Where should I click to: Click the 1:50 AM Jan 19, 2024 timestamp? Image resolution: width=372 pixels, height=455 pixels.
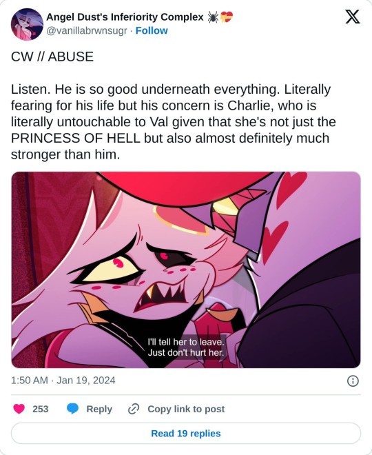pyautogui.click(x=63, y=381)
